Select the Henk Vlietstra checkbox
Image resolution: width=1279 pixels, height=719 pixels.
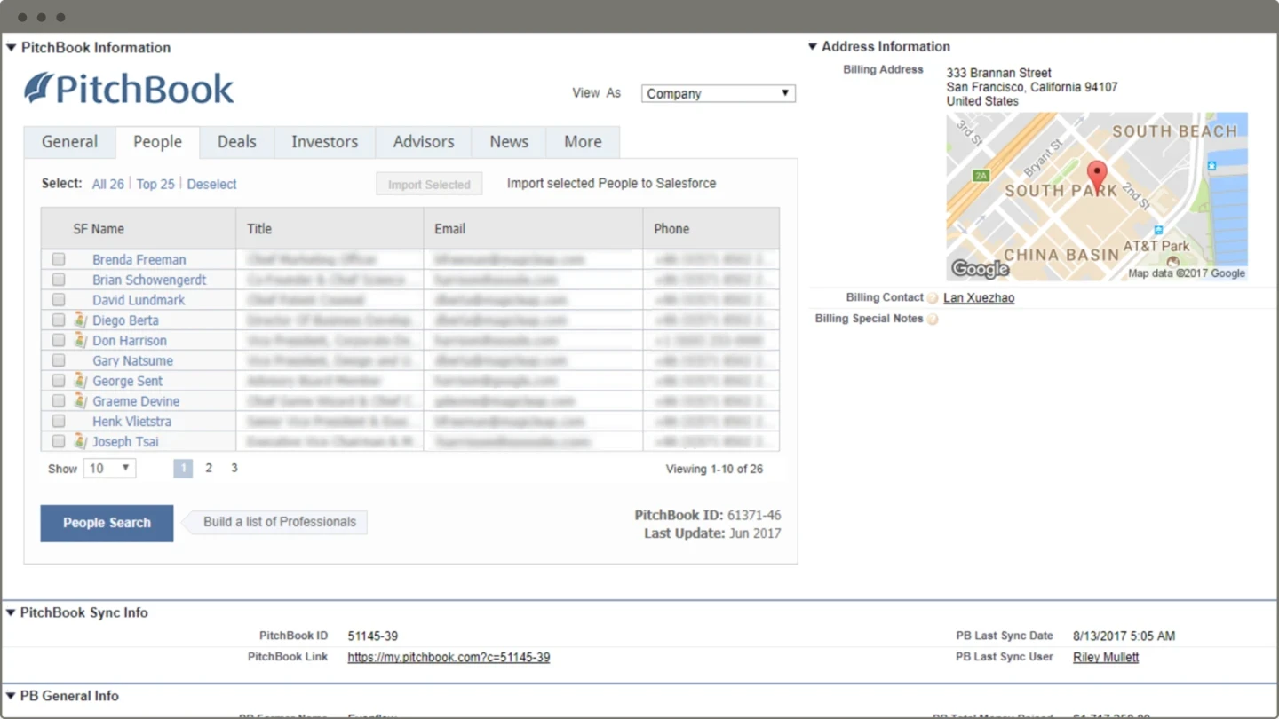click(x=59, y=421)
